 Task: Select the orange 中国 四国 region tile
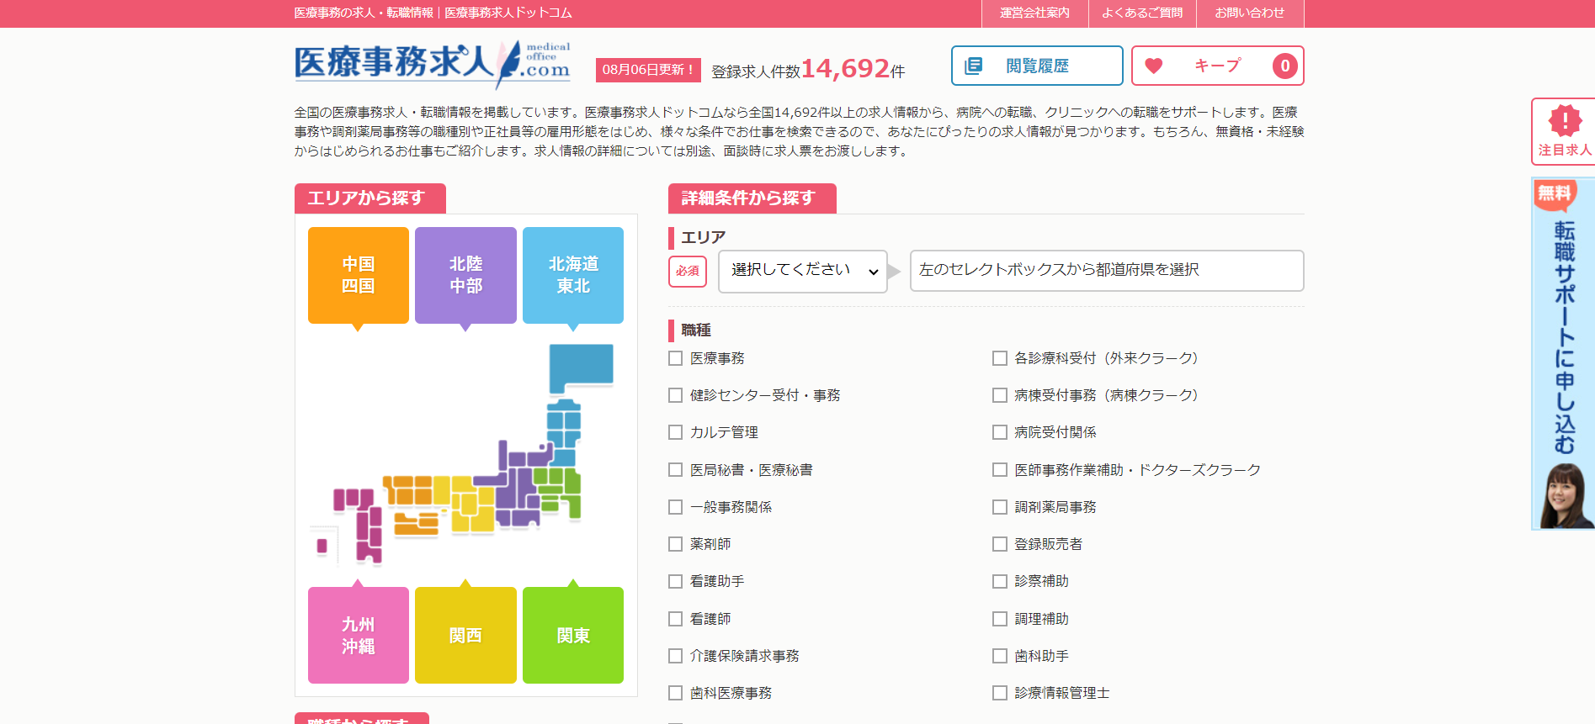(359, 275)
